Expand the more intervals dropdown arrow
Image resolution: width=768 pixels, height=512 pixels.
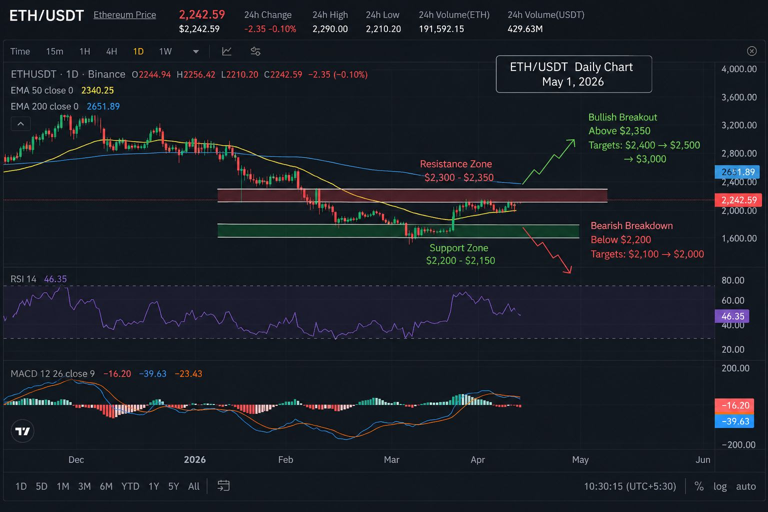click(196, 51)
